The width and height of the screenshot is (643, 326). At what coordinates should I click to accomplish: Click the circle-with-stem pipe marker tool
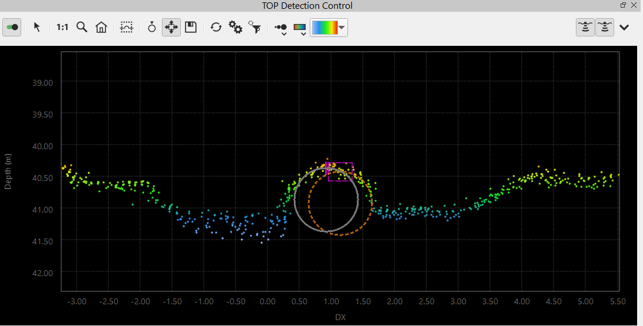151,27
